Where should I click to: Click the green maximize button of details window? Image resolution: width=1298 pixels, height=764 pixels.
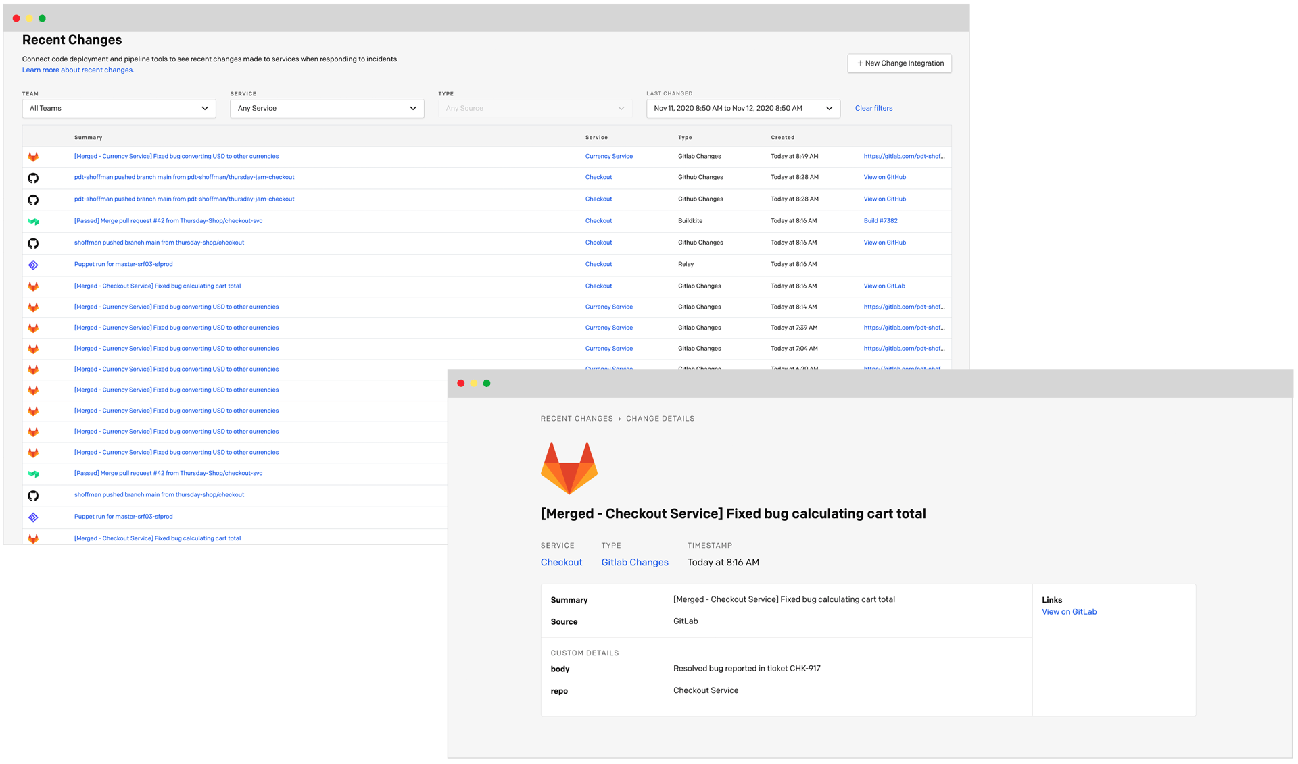(x=487, y=384)
